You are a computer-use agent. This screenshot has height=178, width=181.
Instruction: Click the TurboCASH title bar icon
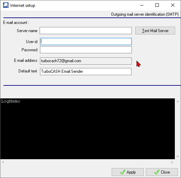tap(6, 5)
